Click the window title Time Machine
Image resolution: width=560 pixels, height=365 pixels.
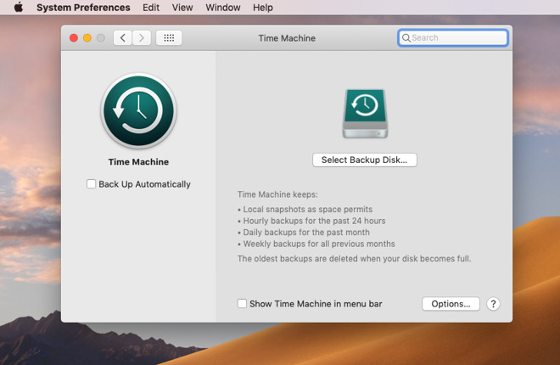click(287, 38)
